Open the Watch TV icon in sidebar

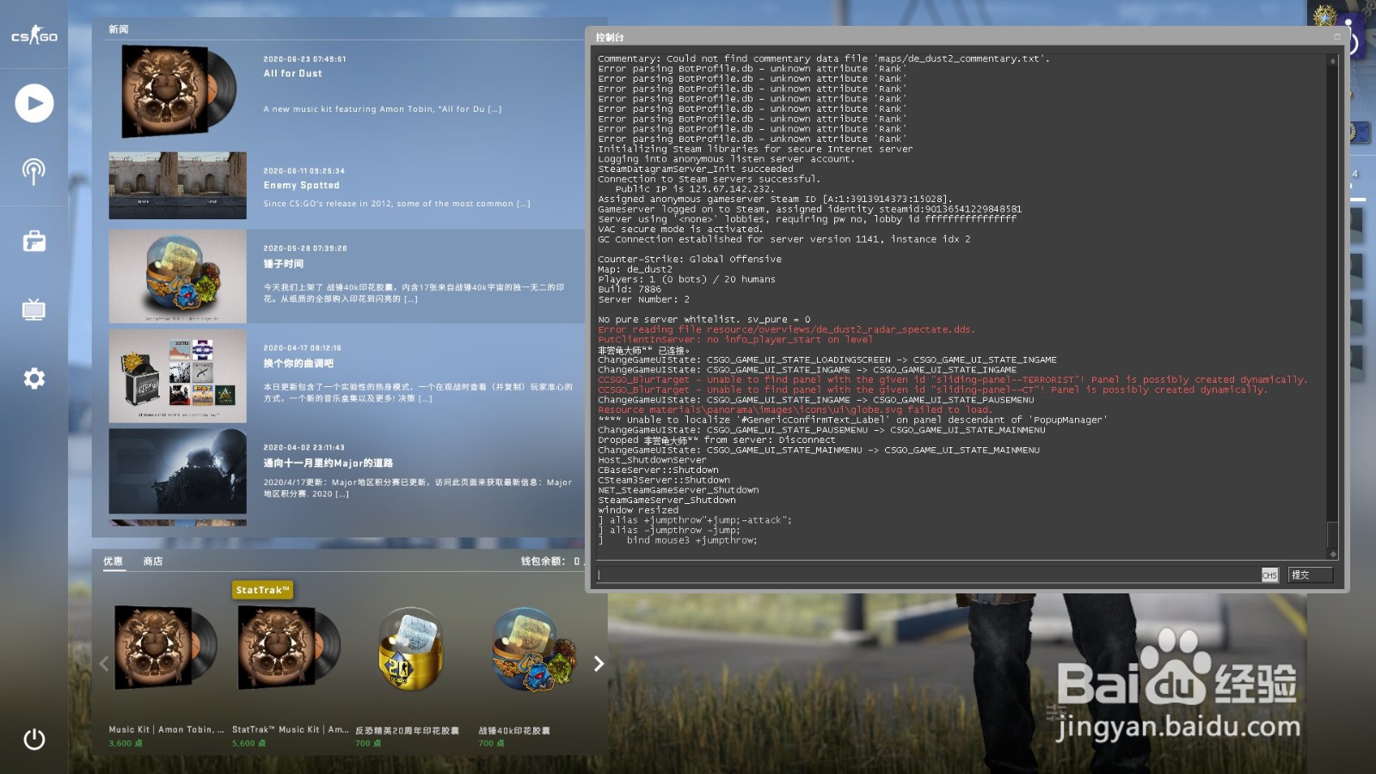coord(34,310)
